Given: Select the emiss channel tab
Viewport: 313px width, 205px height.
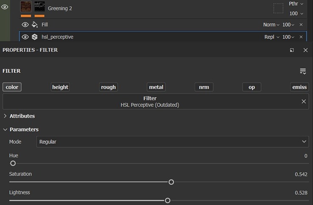Looking at the screenshot, I should (x=299, y=87).
